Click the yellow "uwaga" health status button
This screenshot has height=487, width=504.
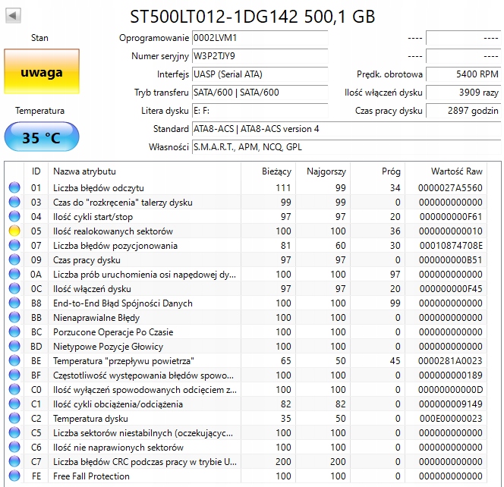coord(40,73)
